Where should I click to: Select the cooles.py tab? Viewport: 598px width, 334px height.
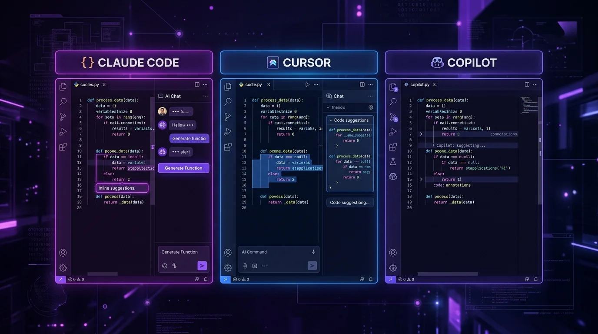click(x=90, y=84)
